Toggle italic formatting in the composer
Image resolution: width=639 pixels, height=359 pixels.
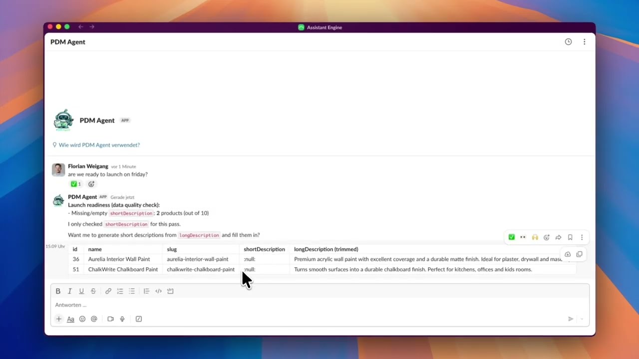point(70,291)
